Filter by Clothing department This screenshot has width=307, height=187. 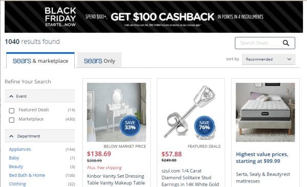(17, 184)
